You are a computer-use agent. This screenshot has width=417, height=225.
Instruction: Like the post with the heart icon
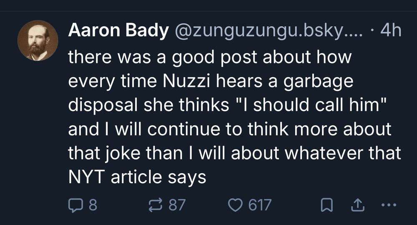236,205
